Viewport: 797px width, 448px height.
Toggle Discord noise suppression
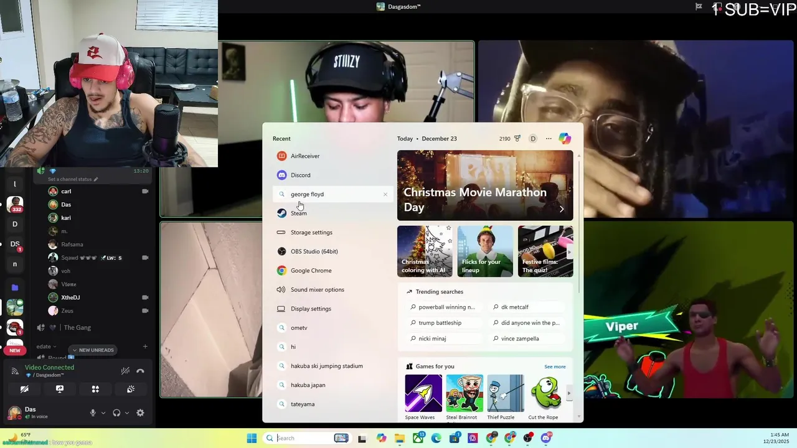(125, 371)
